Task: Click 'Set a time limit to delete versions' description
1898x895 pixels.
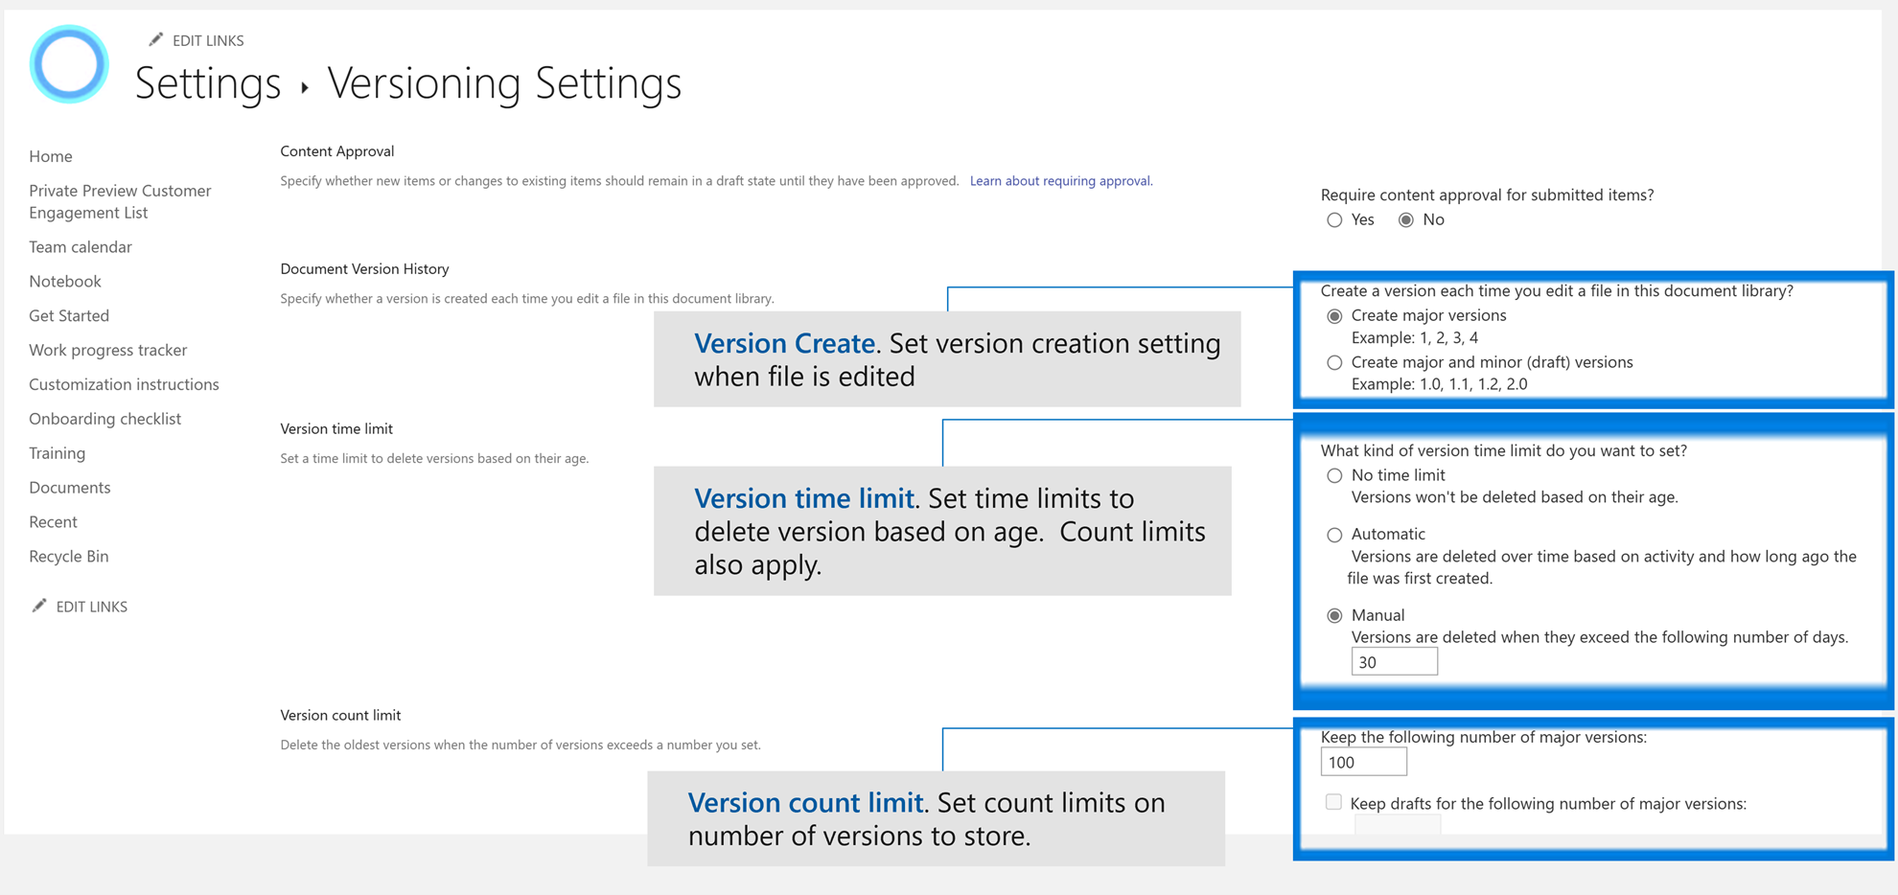Action: pyautogui.click(x=434, y=459)
